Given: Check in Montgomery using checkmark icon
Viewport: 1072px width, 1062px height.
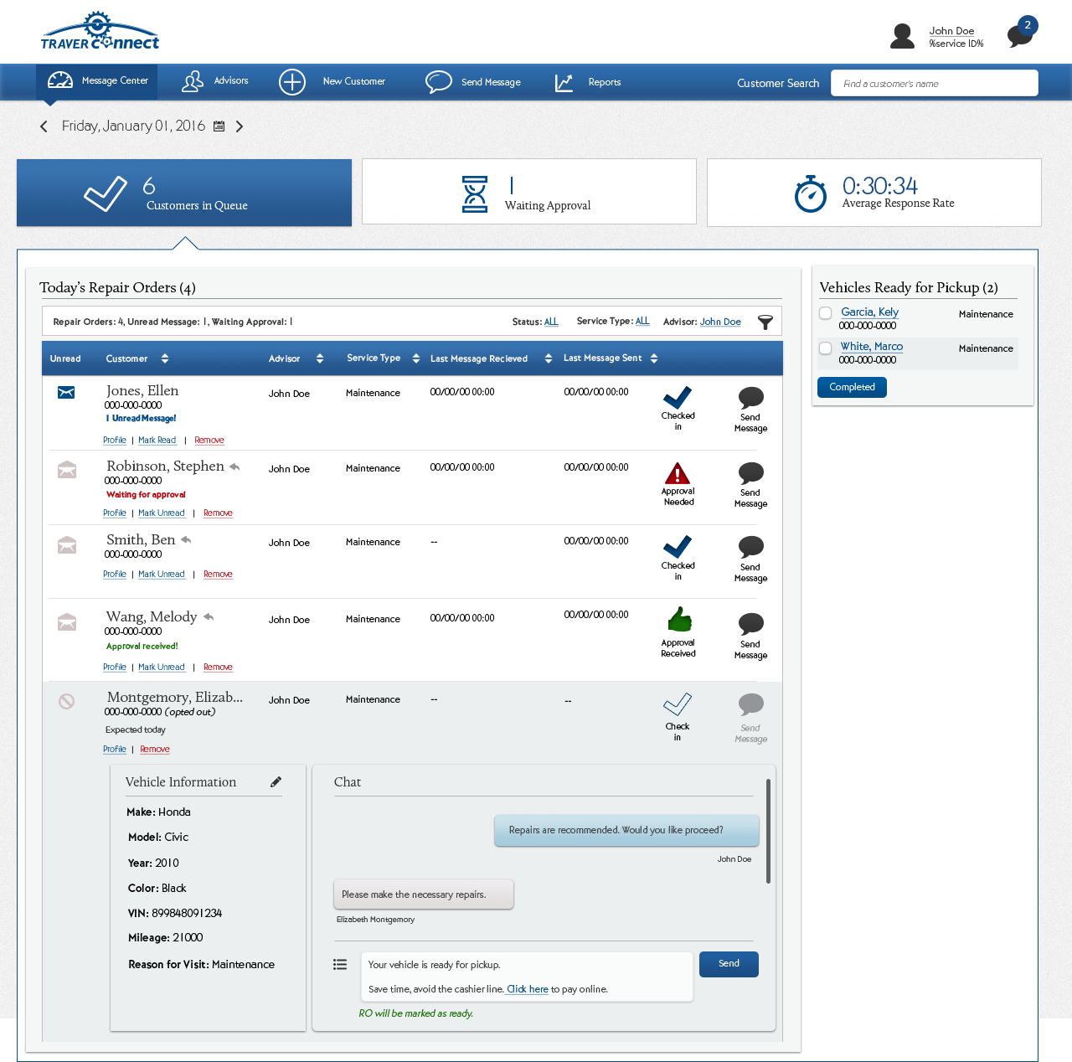Looking at the screenshot, I should pyautogui.click(x=678, y=704).
